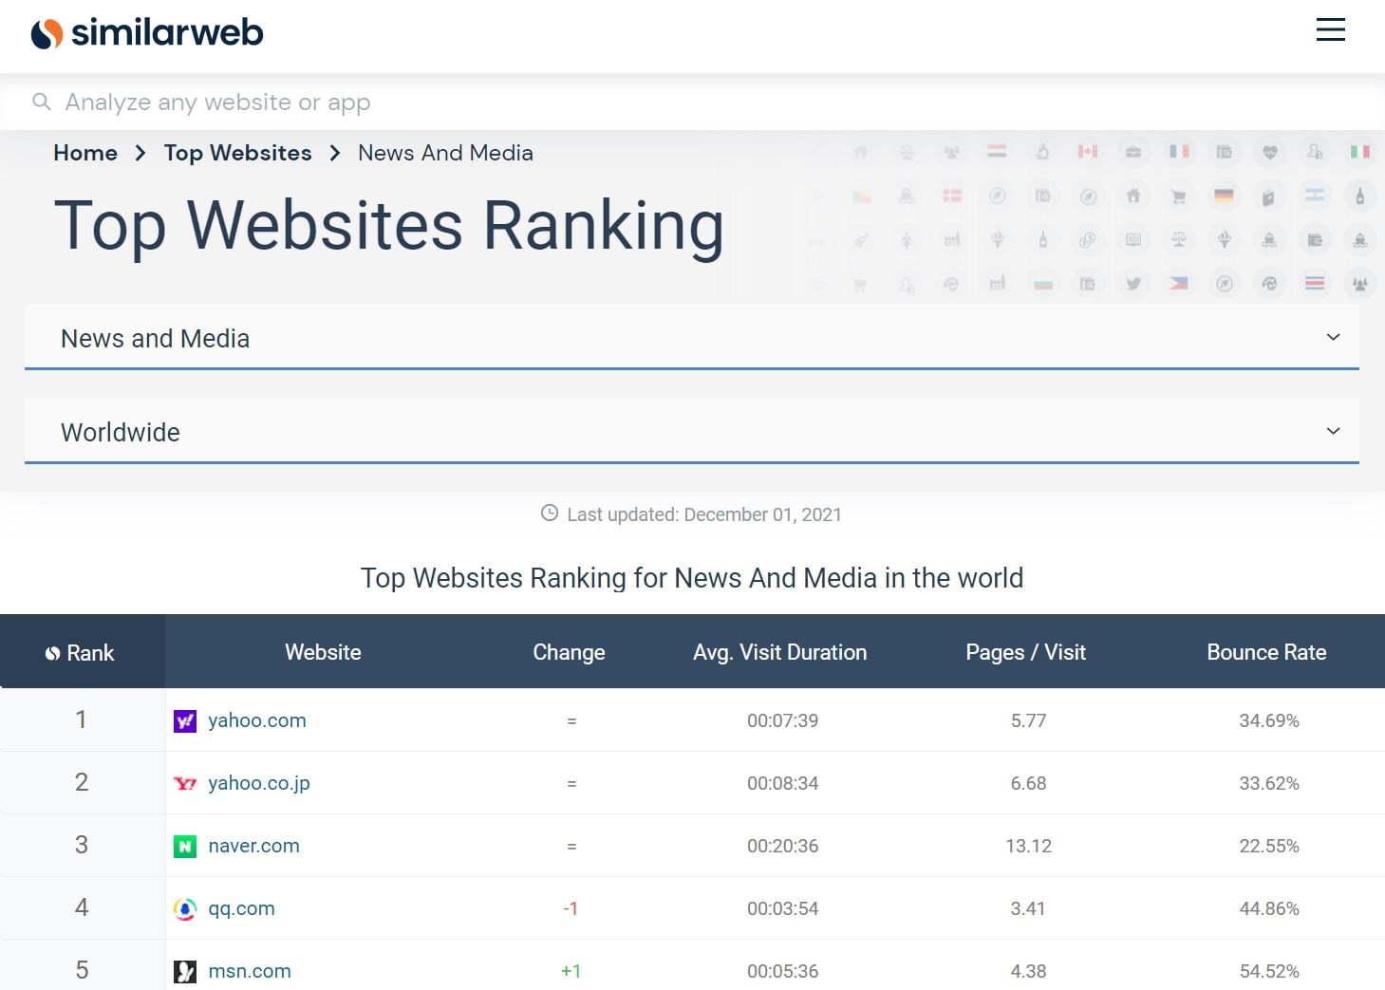This screenshot has width=1385, height=990.
Task: Click the Avg. Visit Duration column header
Action: [x=780, y=652]
